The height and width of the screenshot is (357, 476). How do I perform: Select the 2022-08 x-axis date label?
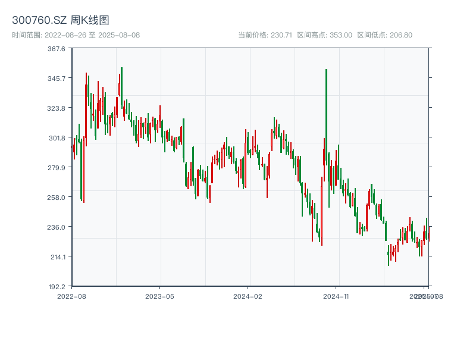[x=71, y=296]
